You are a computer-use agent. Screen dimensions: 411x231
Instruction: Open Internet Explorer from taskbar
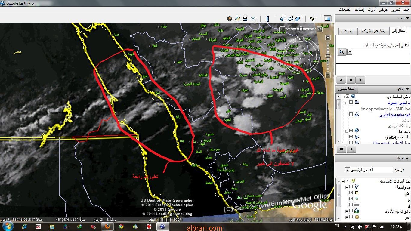pos(24,226)
